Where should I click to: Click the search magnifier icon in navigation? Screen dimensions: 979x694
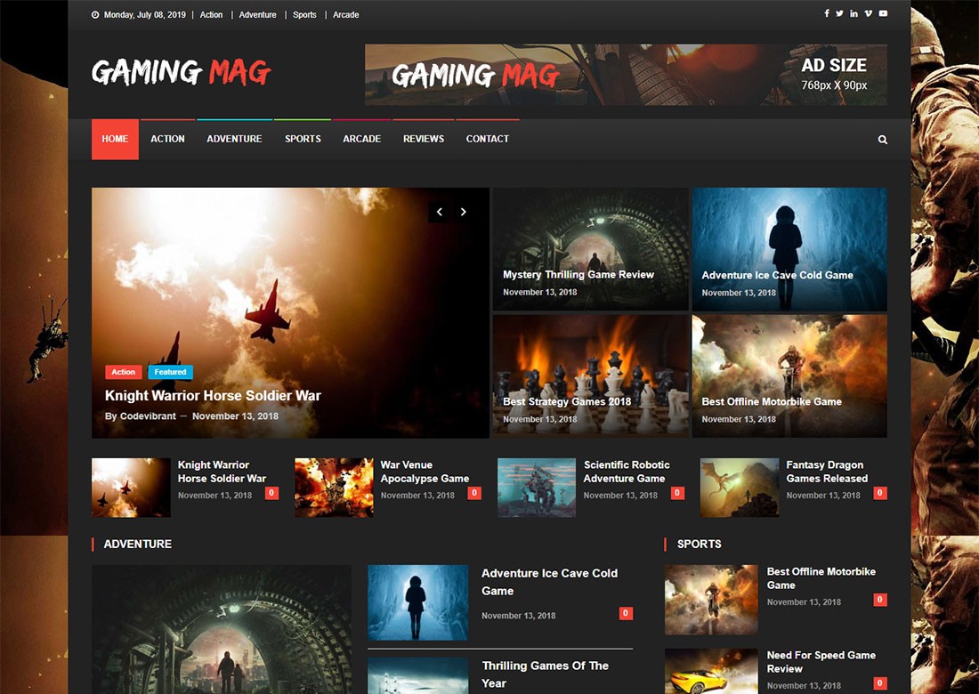point(882,140)
